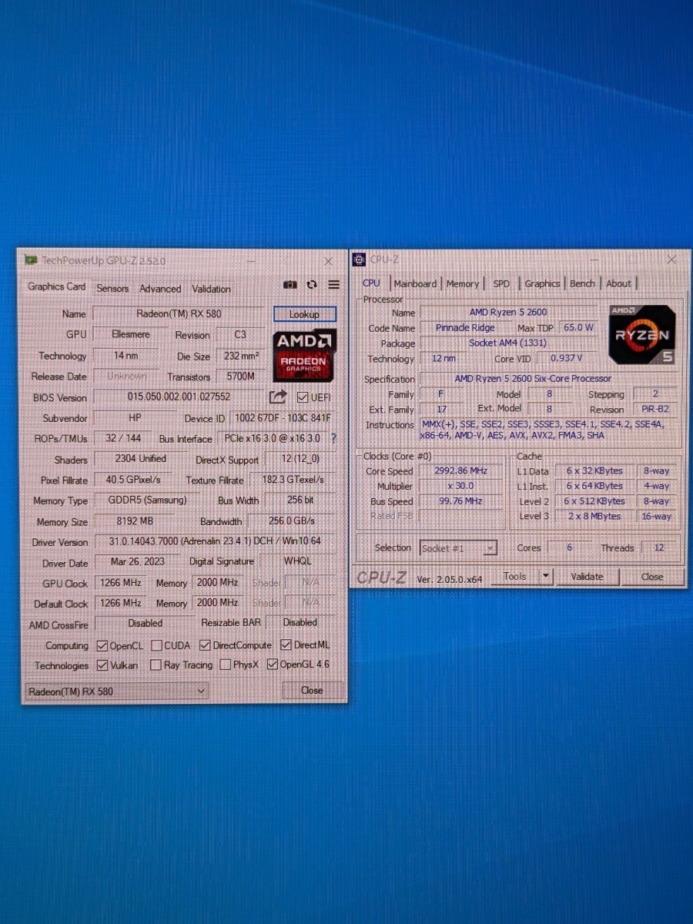Toggle the DirectML checkbox

tap(286, 644)
